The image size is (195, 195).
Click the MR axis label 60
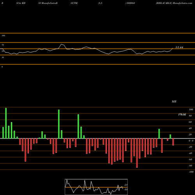point(190,122)
